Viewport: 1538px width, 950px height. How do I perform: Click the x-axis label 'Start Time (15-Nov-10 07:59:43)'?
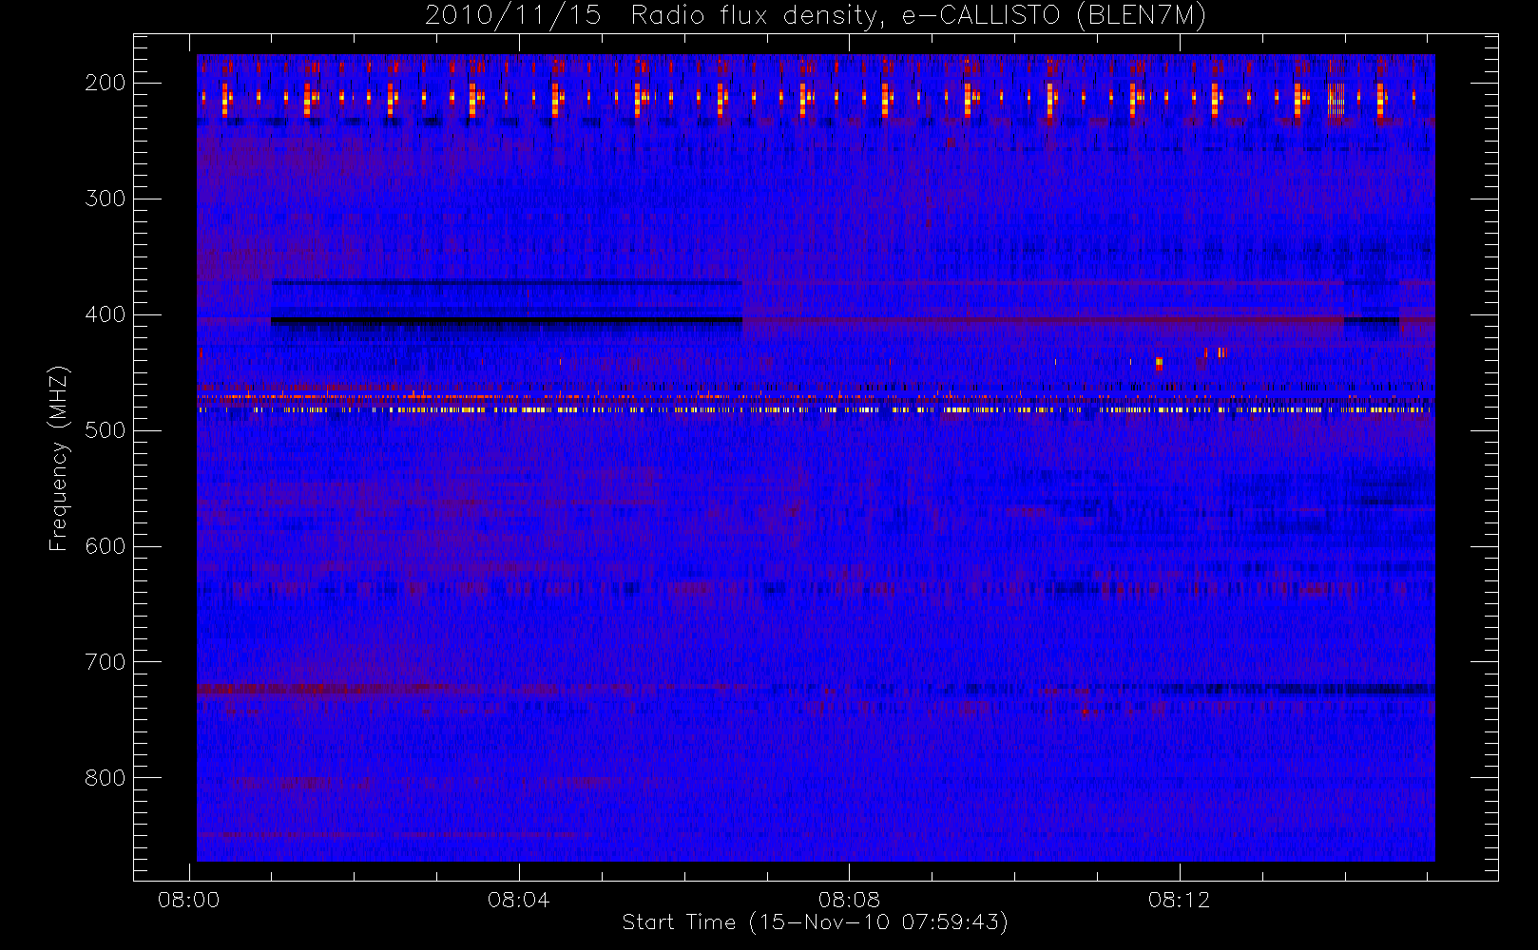point(815,922)
